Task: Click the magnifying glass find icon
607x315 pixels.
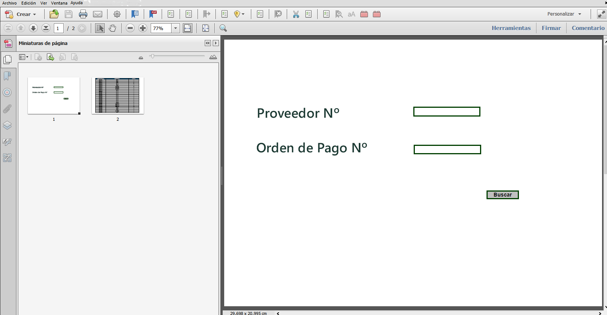Action: click(223, 28)
